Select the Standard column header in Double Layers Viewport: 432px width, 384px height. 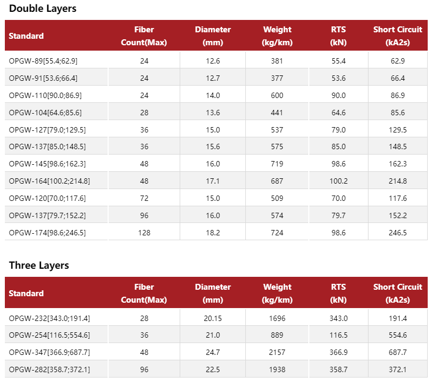click(26, 36)
